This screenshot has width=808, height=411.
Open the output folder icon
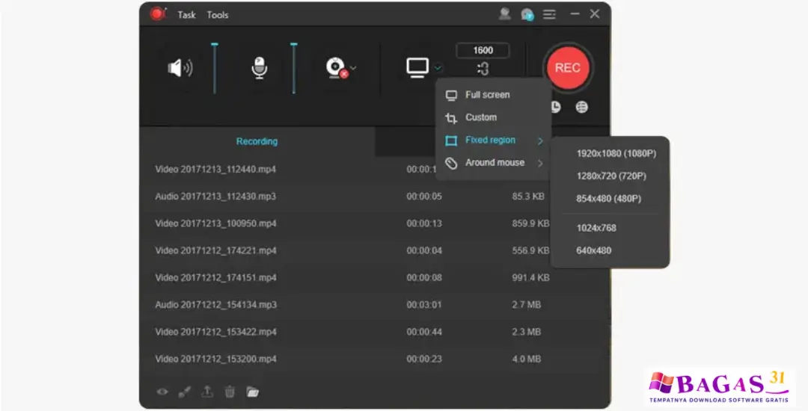[x=252, y=392]
